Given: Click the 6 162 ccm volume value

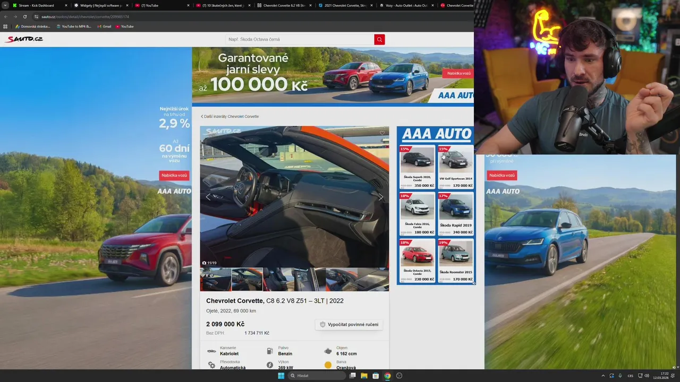Looking at the screenshot, I should tap(346, 354).
